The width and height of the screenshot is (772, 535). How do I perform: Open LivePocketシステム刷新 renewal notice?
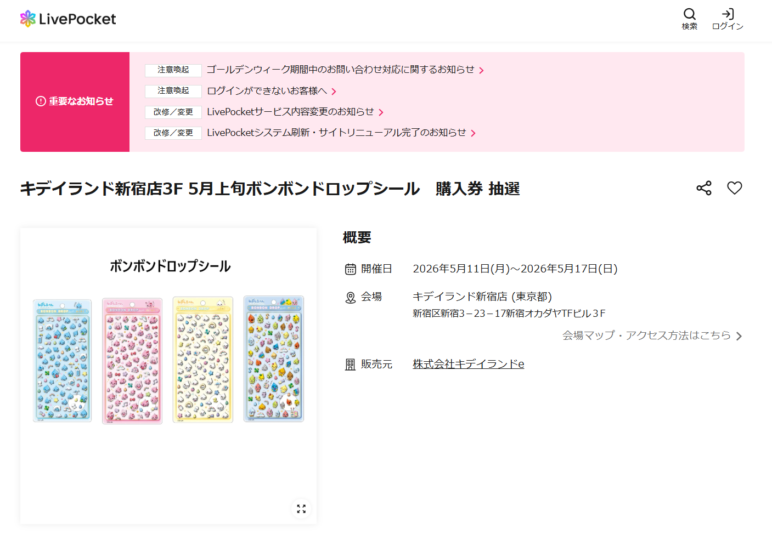336,133
